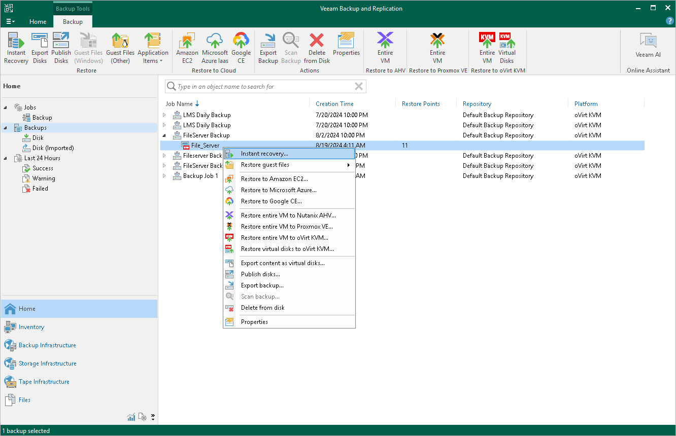676x436 pixels.
Task: Open the Backup Infrastructure view
Action: [79, 345]
